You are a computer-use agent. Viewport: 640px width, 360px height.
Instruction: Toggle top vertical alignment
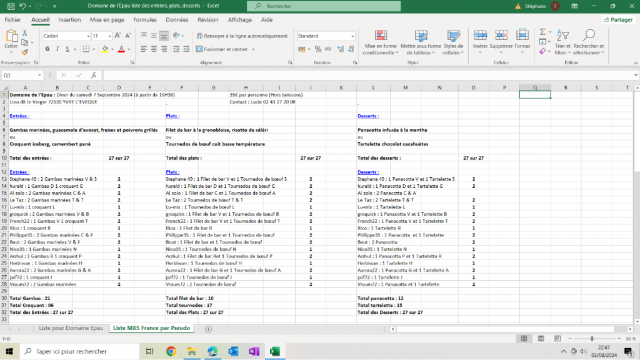[144, 36]
